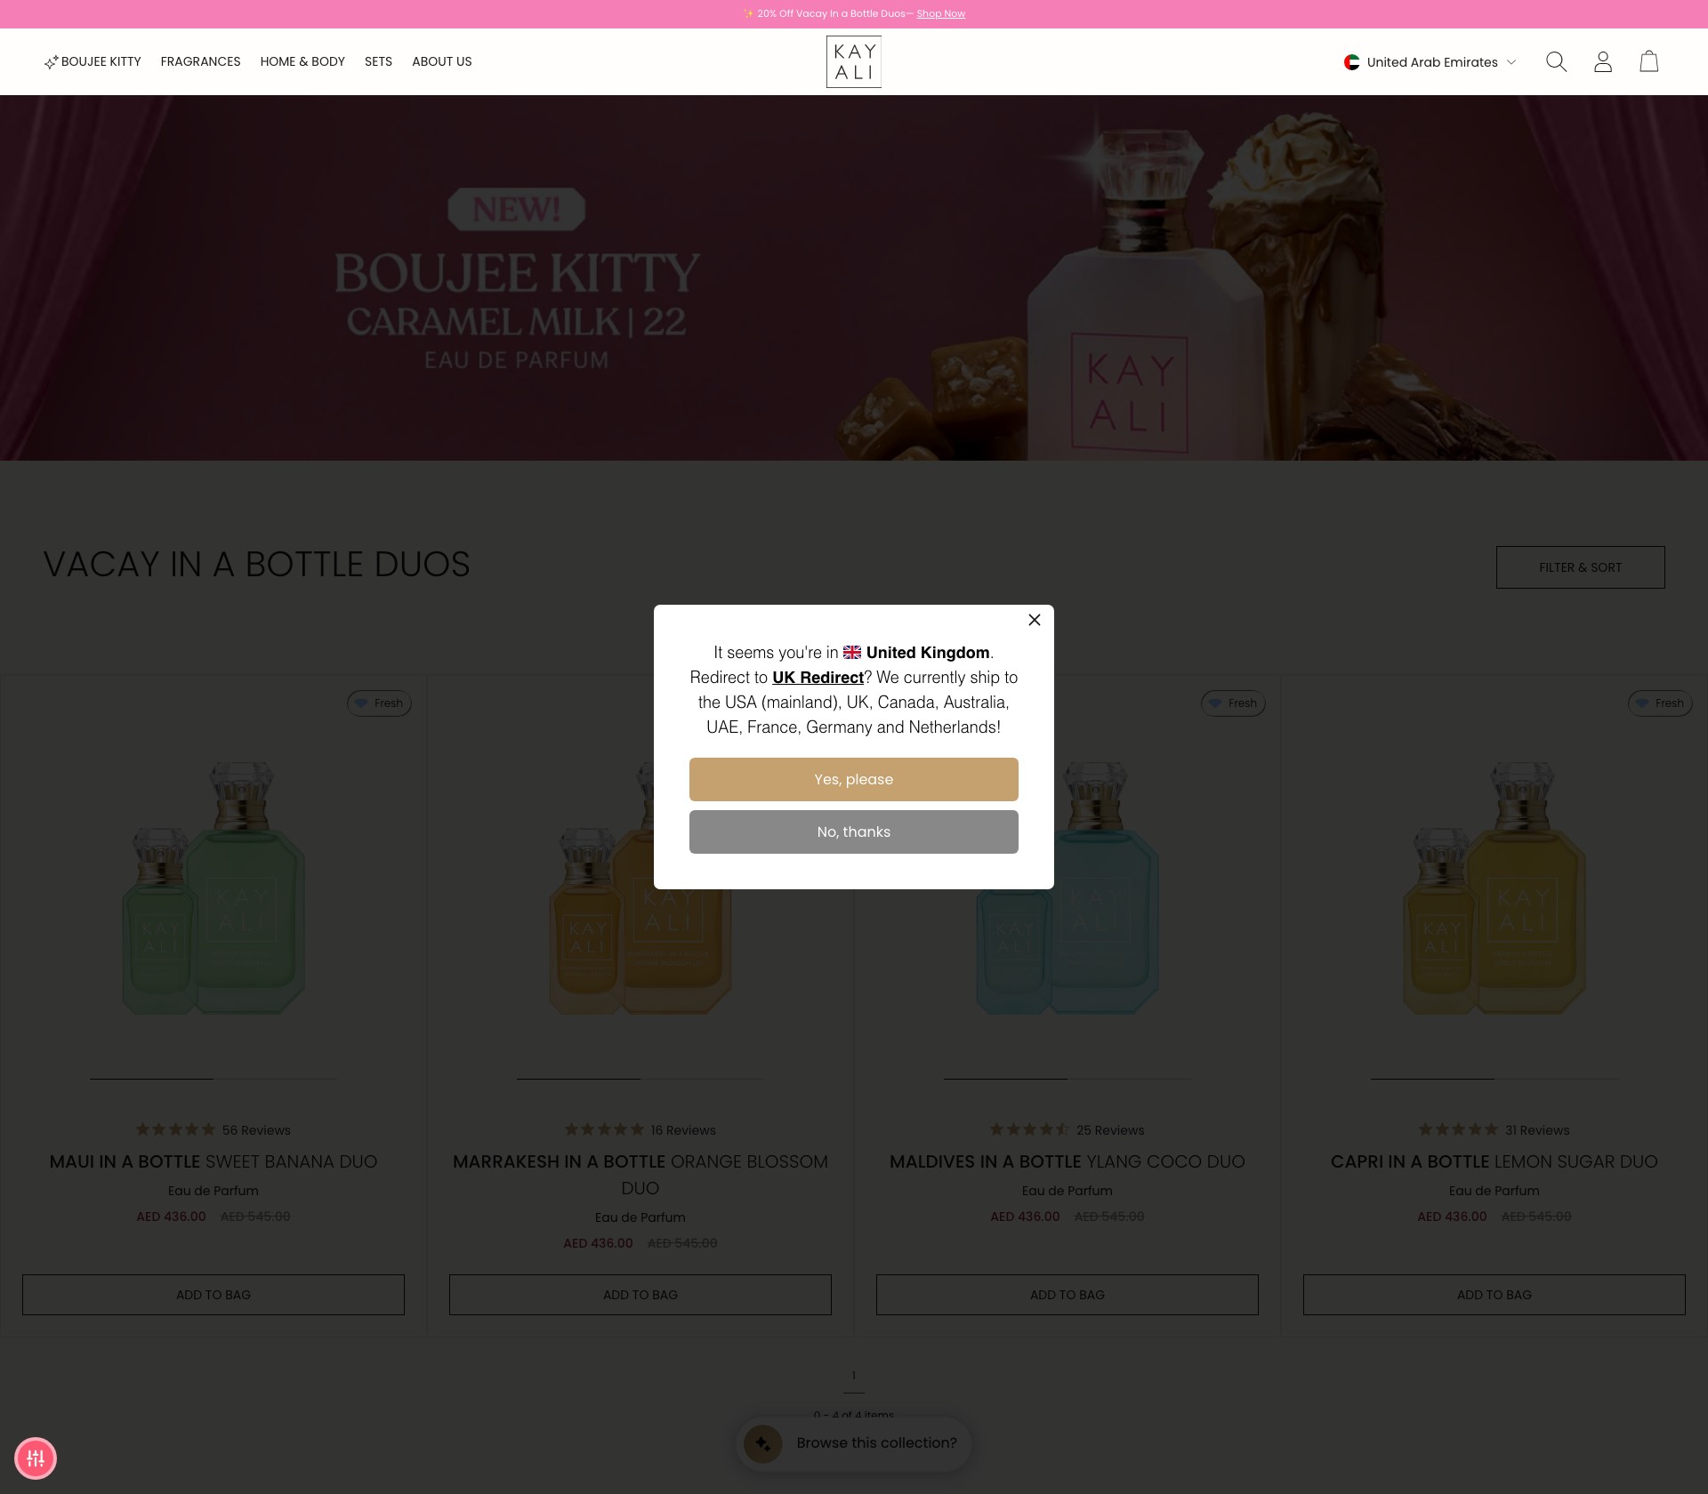Decline redirect with No, thanks
This screenshot has height=1494, width=1708.
point(853,831)
